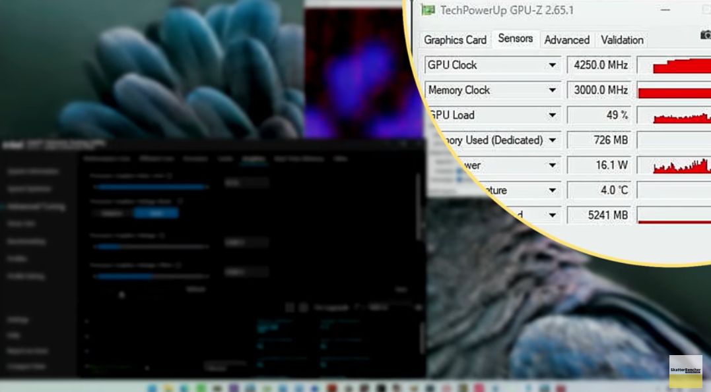Select the Sensors tab
Viewport: 711px width, 392px height.
[516, 38]
